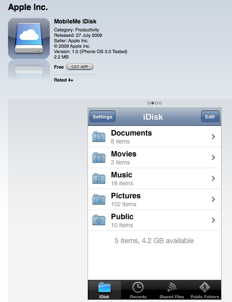Expand the Movies row chevron
Viewport: 232px width, 302px height.
[x=213, y=158]
